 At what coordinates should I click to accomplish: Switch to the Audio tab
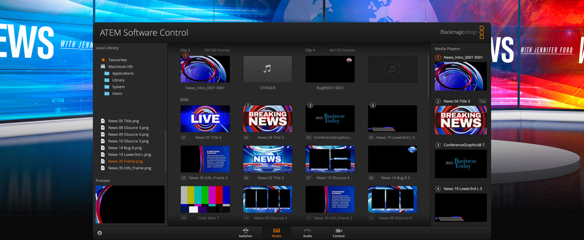click(x=307, y=233)
